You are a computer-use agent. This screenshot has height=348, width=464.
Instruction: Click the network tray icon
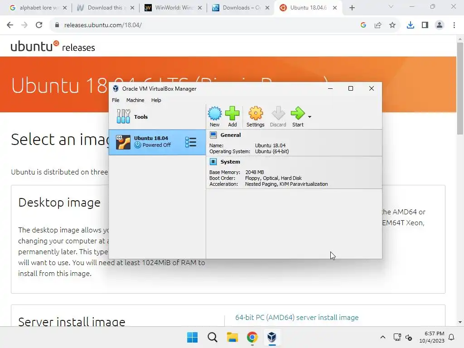[397, 337]
